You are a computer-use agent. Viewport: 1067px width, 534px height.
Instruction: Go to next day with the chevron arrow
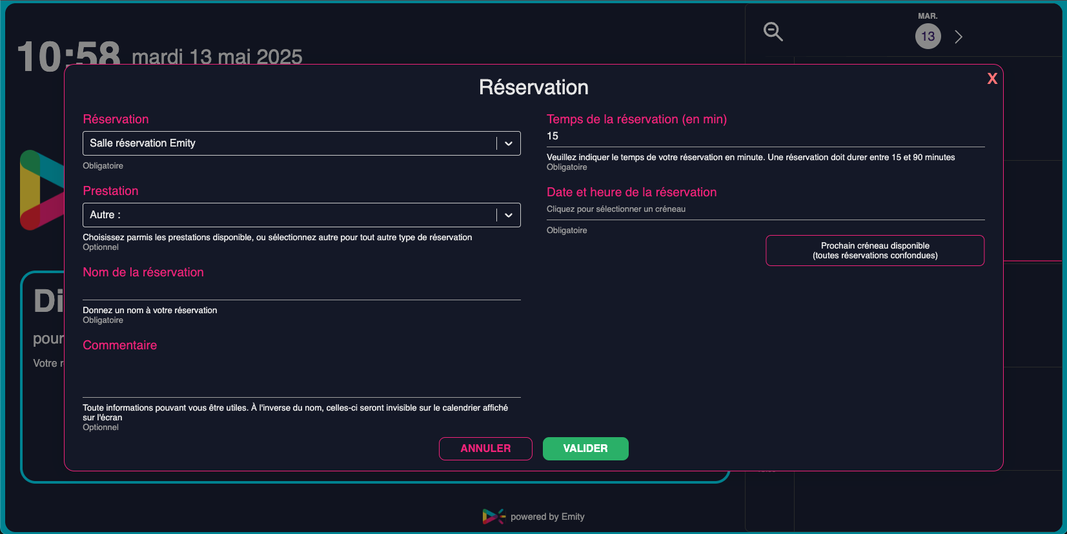click(959, 37)
